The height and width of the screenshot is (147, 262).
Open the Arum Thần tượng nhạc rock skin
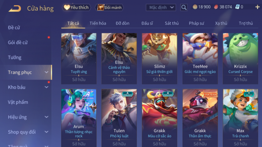pyautogui.click(x=79, y=118)
